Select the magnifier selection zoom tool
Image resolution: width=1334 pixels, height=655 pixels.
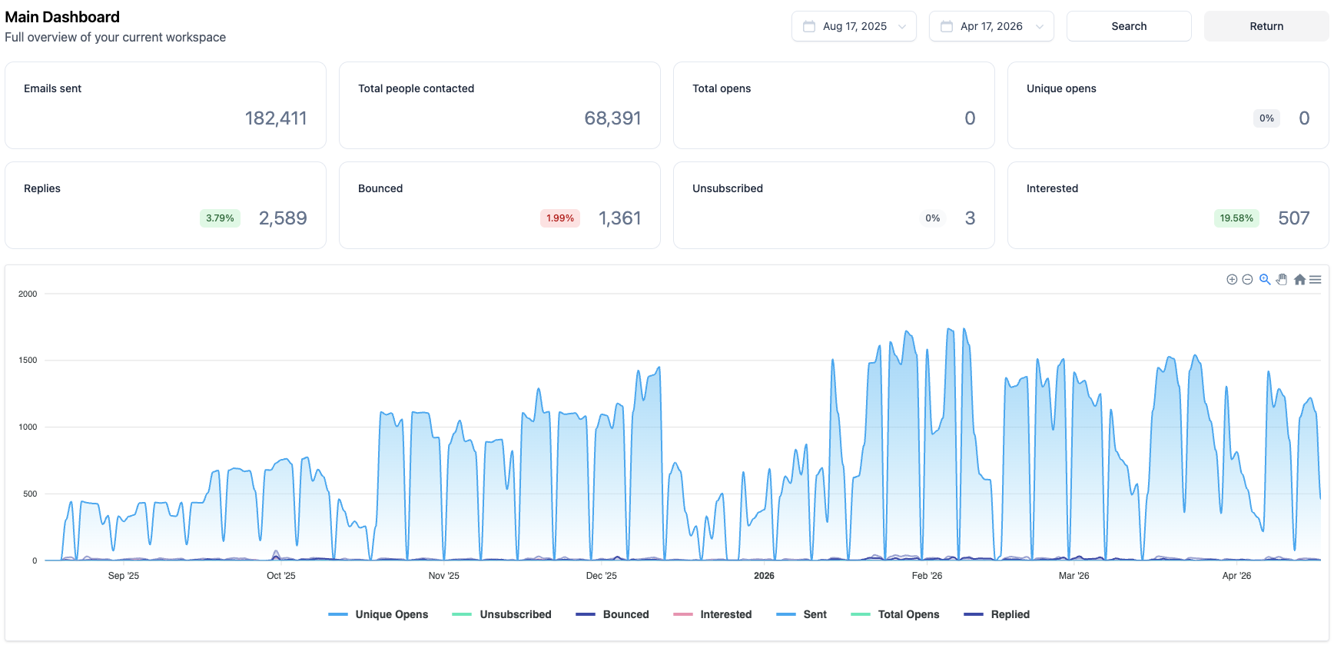[x=1265, y=280]
